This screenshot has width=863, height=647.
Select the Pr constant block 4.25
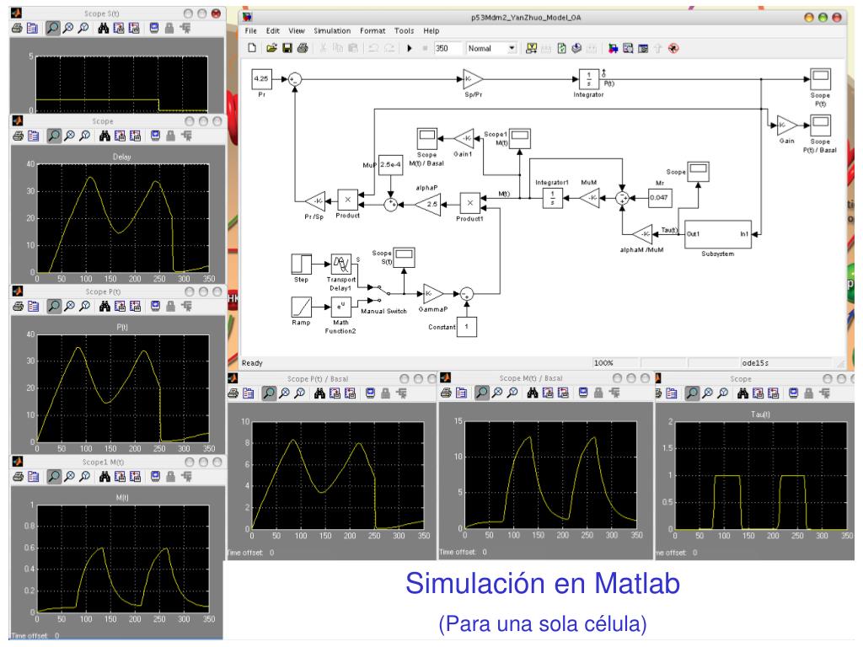tap(261, 78)
